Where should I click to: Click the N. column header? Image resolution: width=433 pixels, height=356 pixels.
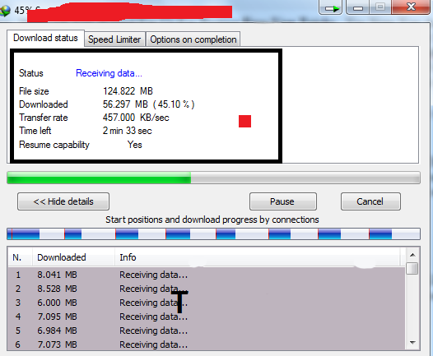[20, 257]
